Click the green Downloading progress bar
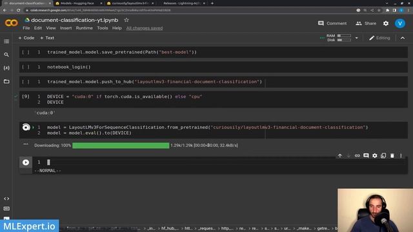This screenshot has height=232, width=413. tap(121, 146)
